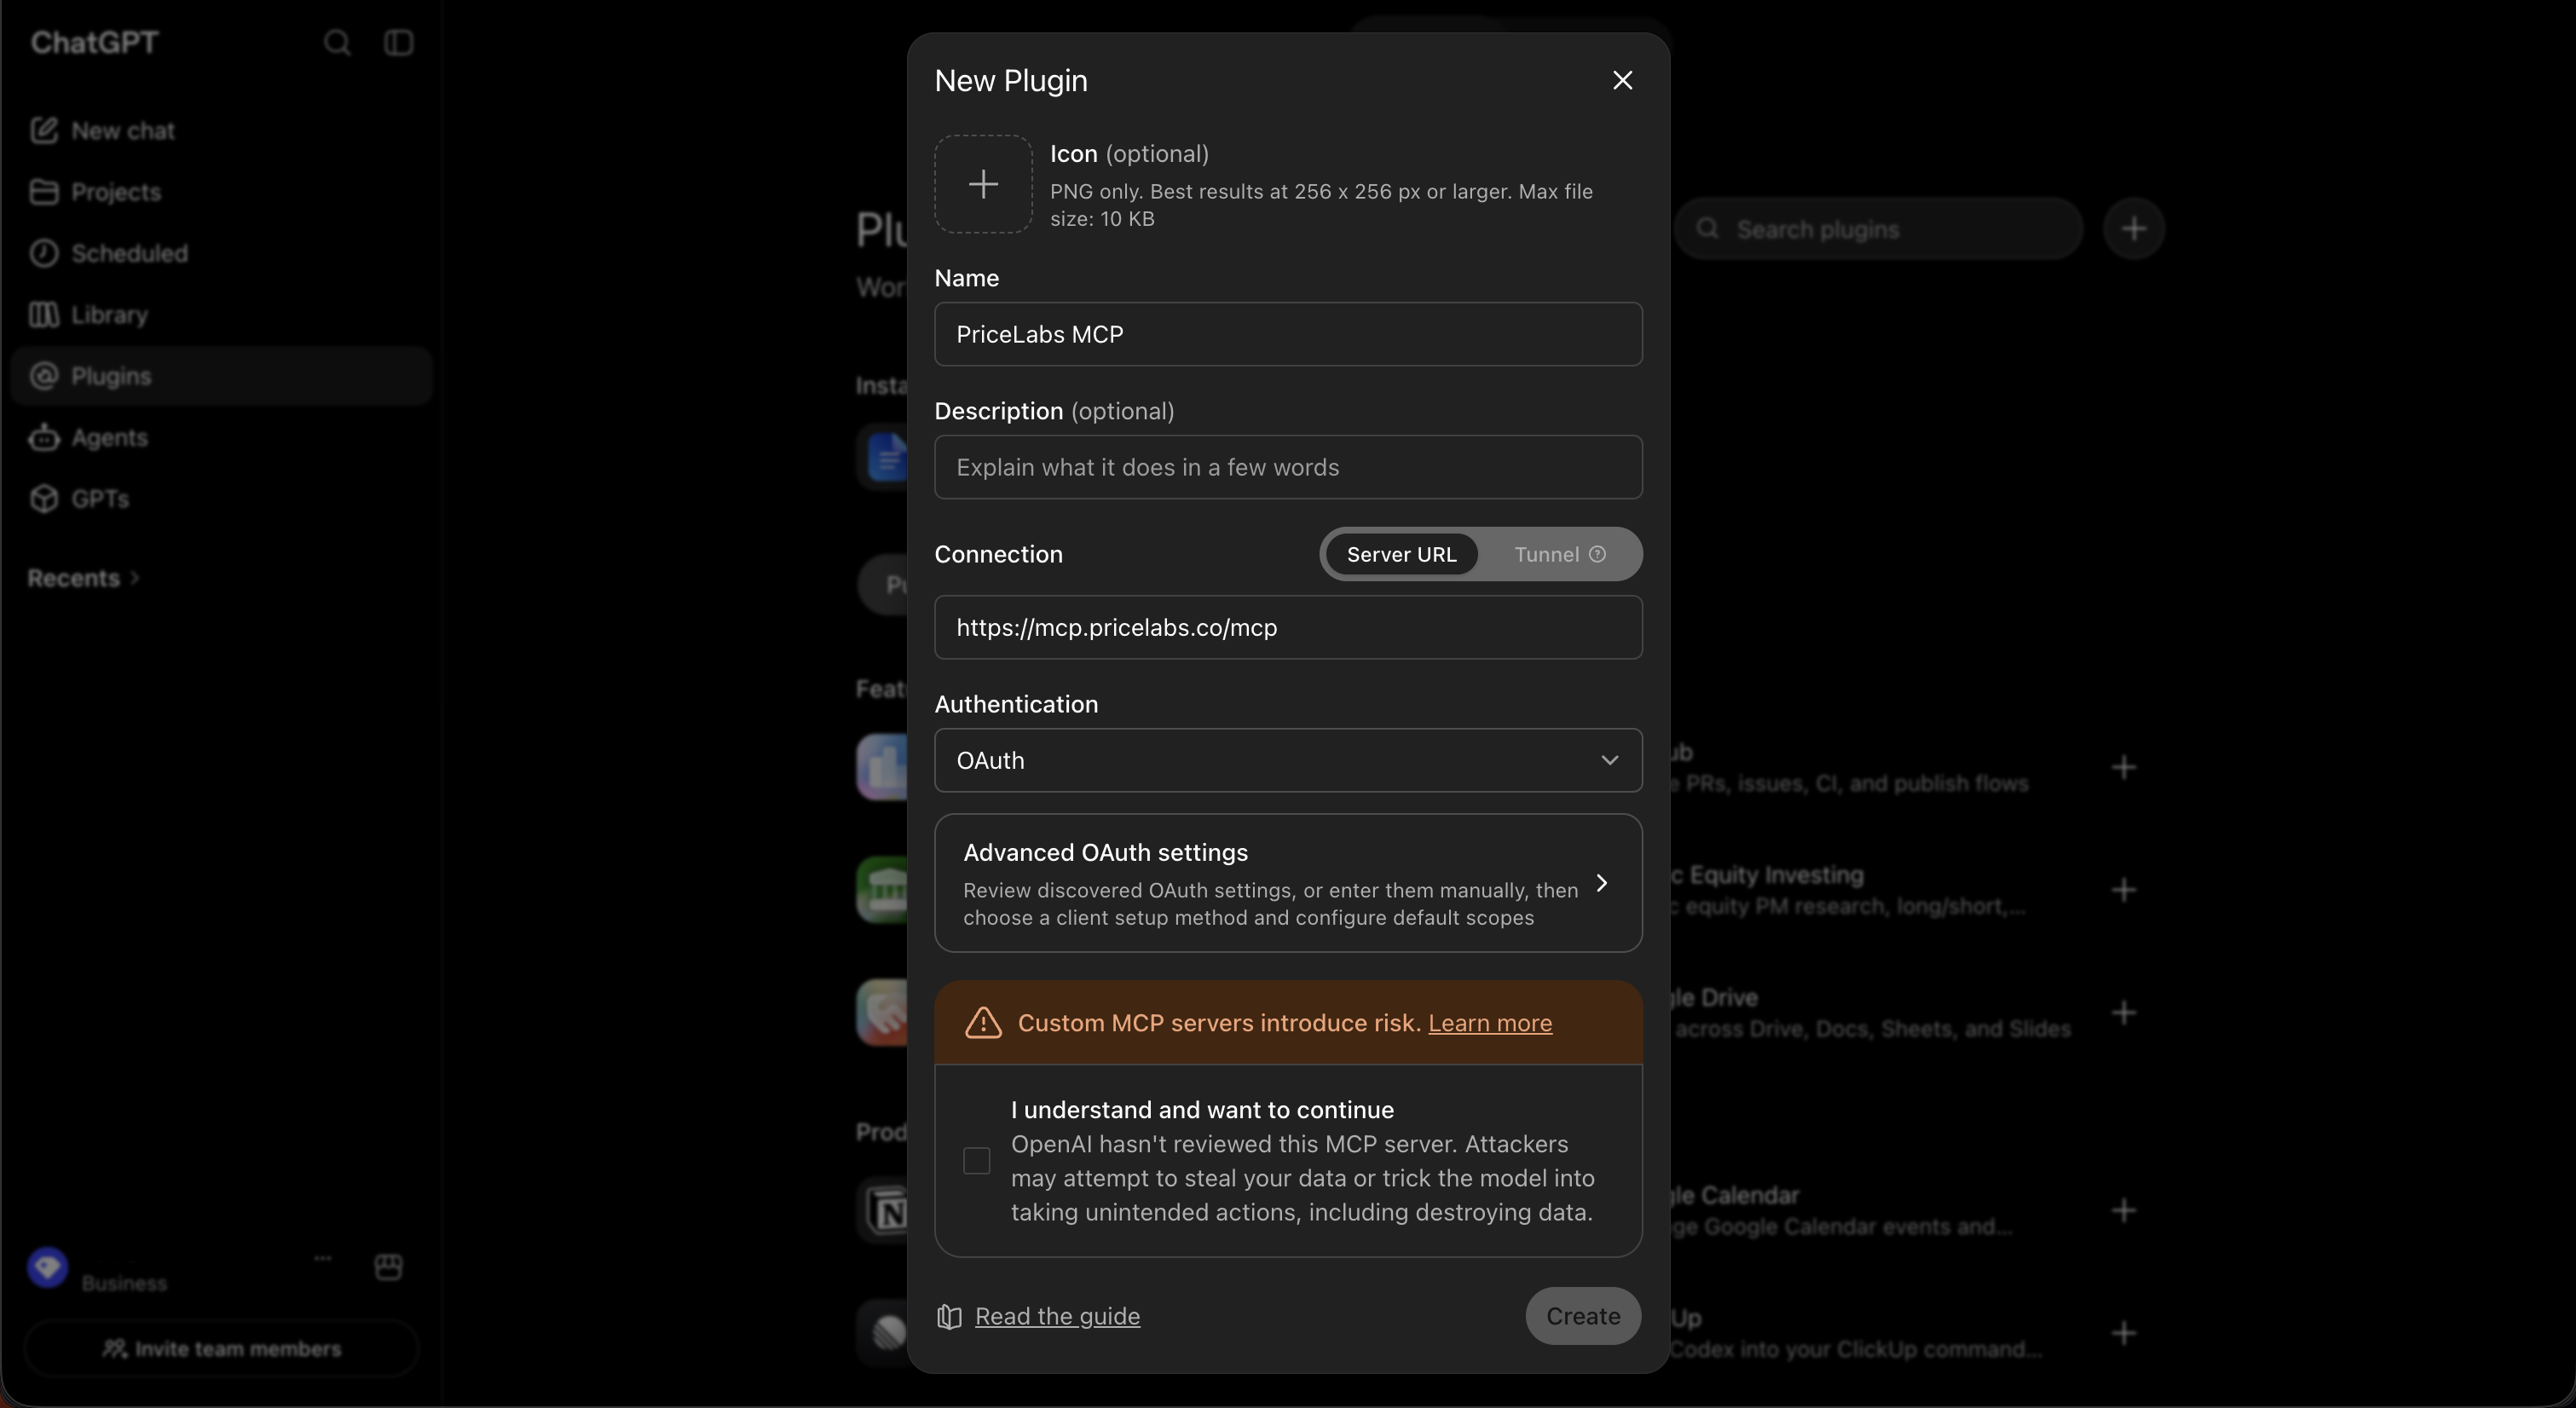
Task: Click the Create button
Action: tap(1583, 1316)
